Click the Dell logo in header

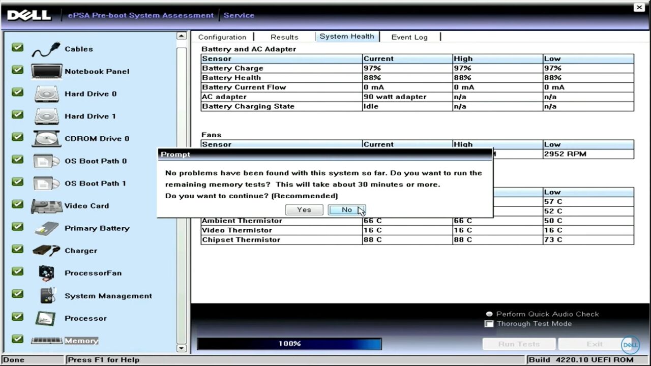[29, 15]
